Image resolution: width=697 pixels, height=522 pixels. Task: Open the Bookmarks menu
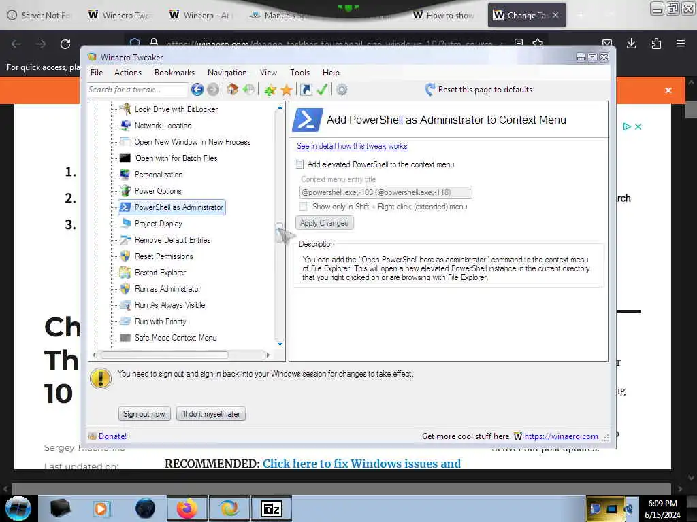click(174, 73)
